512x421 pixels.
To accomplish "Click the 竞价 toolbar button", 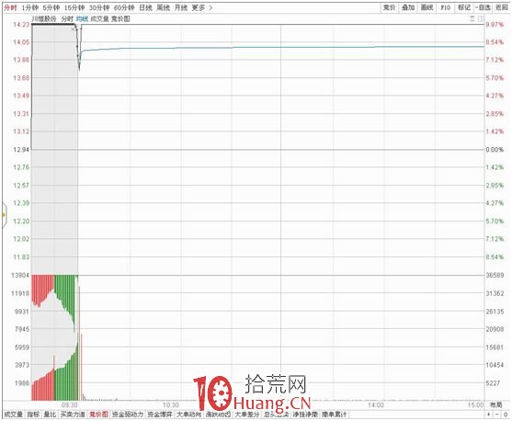I will [389, 7].
